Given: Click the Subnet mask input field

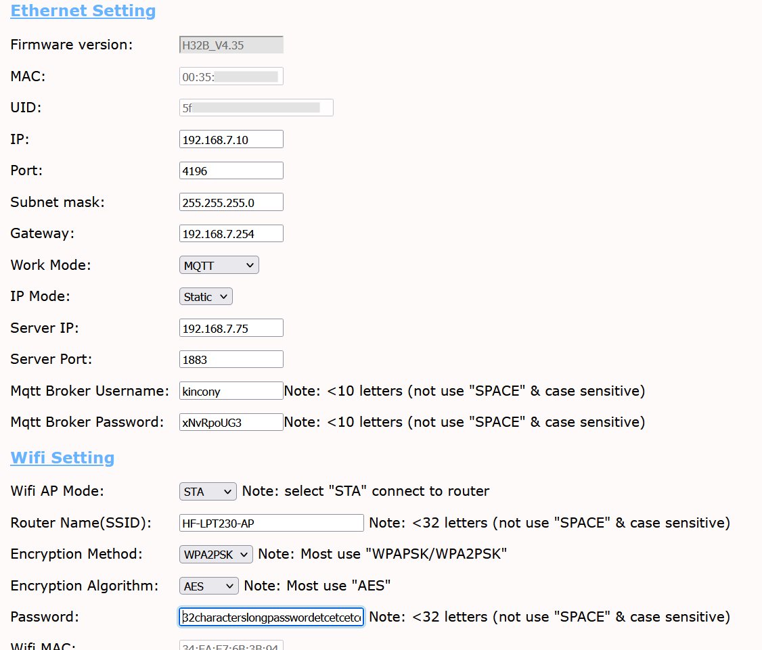Looking at the screenshot, I should [x=231, y=202].
